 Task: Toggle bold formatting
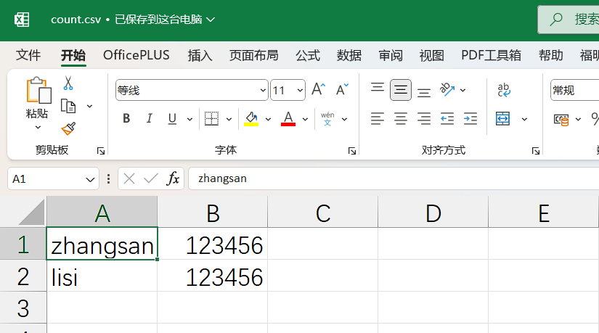click(126, 119)
